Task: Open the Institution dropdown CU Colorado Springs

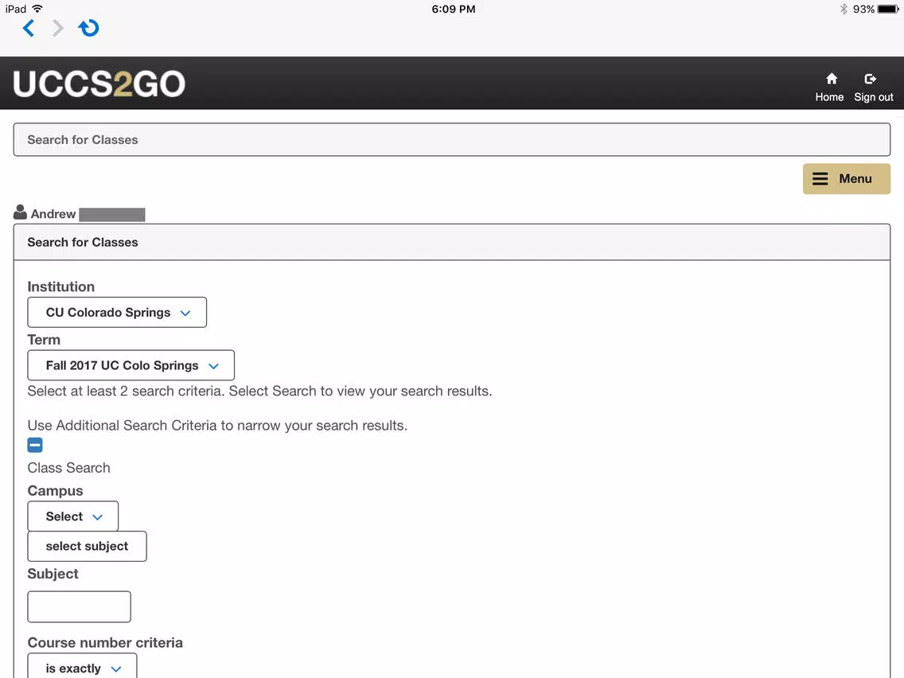Action: click(x=117, y=313)
